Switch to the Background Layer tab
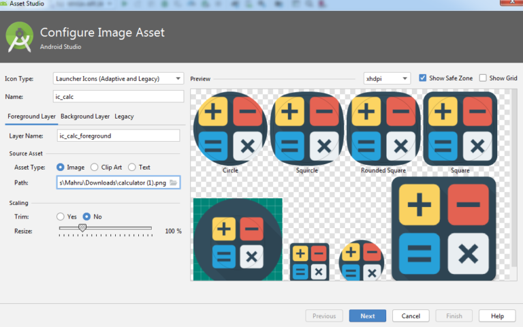This screenshot has width=523, height=327. coord(85,116)
